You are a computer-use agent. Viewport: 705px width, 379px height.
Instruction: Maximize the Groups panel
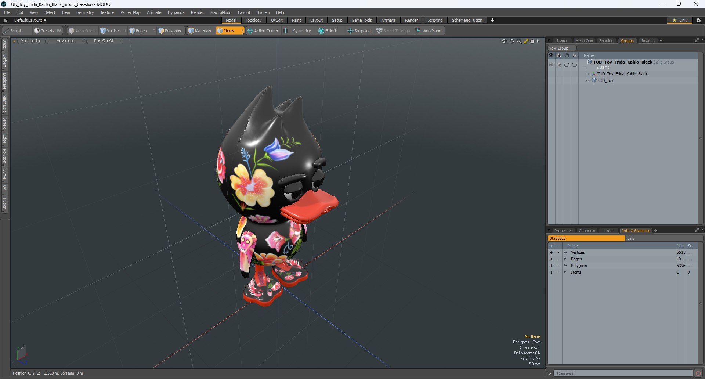coord(697,40)
